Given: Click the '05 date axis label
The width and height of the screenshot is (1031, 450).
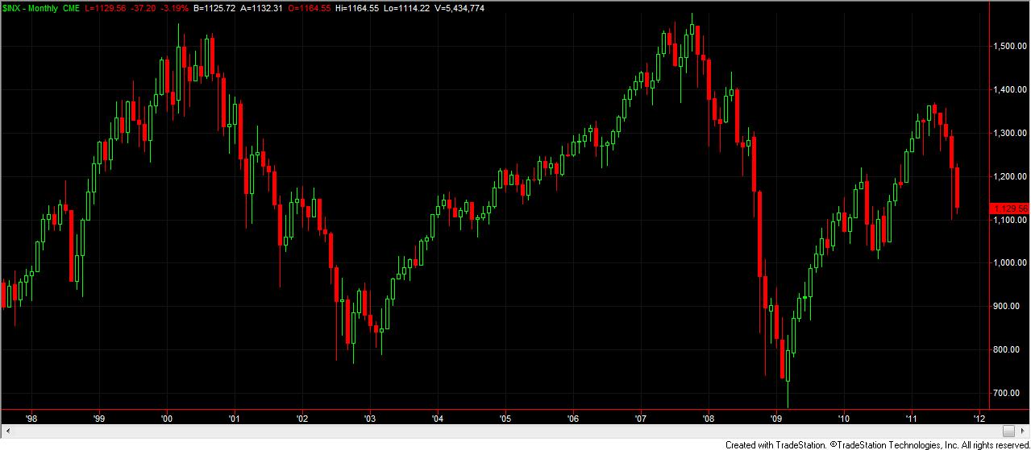Looking at the screenshot, I should 505,419.
